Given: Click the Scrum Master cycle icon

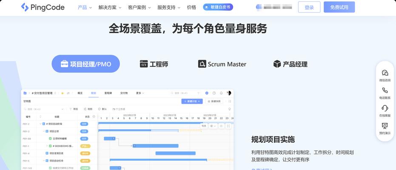Looking at the screenshot, I should pos(202,64).
